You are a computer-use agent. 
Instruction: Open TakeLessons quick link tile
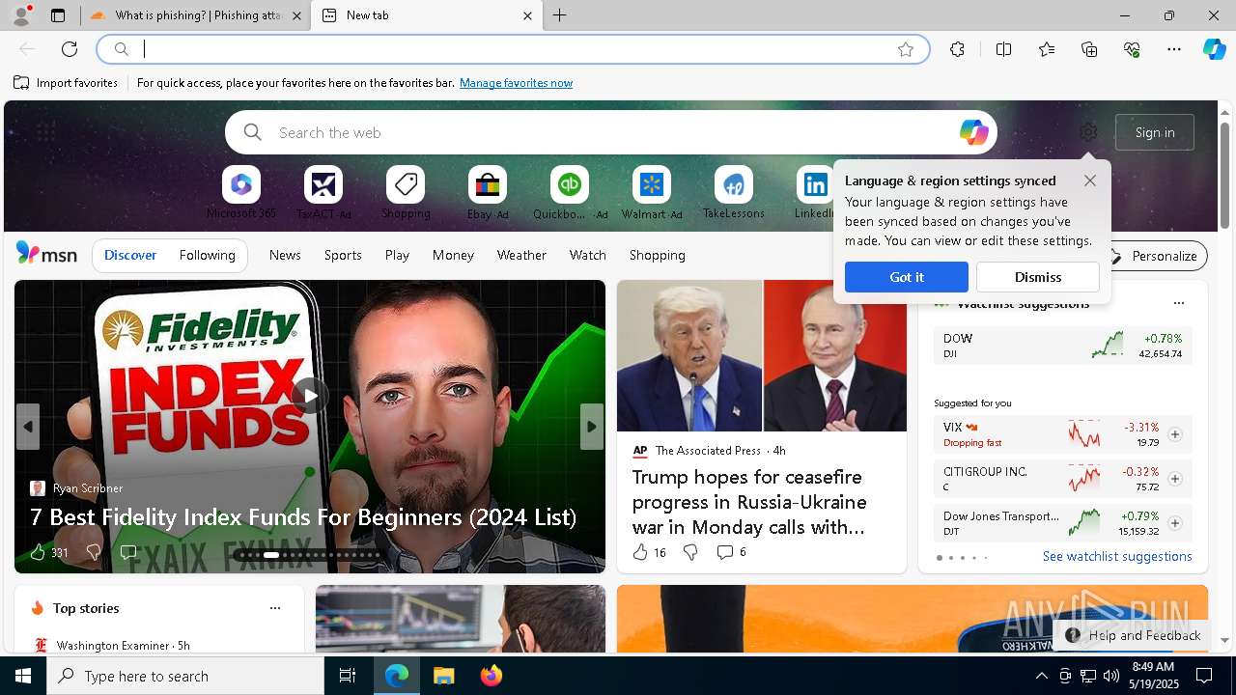[x=734, y=192]
